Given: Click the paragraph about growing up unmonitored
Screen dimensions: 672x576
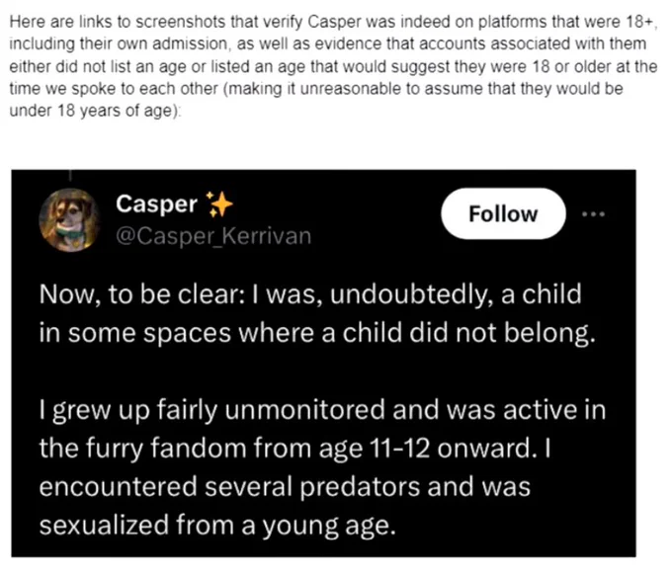Looking at the screenshot, I should point(322,467).
